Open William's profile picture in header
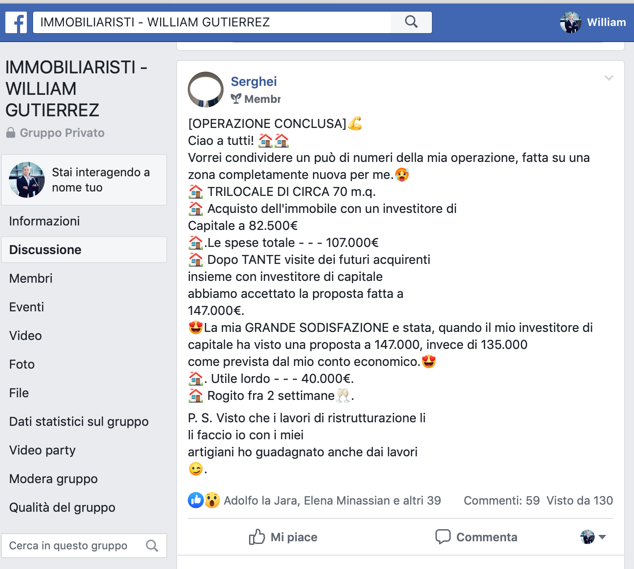 (x=571, y=22)
